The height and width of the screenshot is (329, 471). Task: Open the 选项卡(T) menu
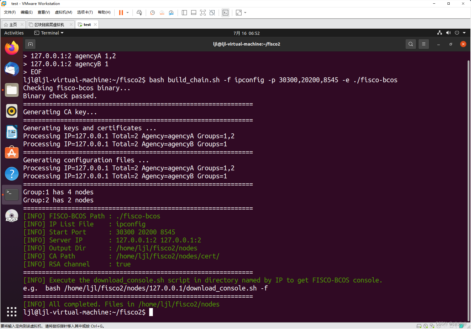point(85,12)
